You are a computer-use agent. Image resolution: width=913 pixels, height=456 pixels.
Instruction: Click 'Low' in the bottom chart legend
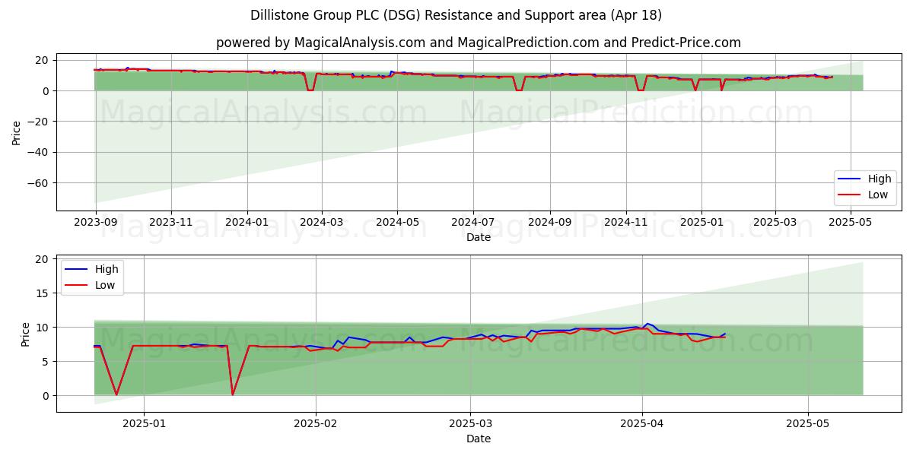(x=105, y=284)
